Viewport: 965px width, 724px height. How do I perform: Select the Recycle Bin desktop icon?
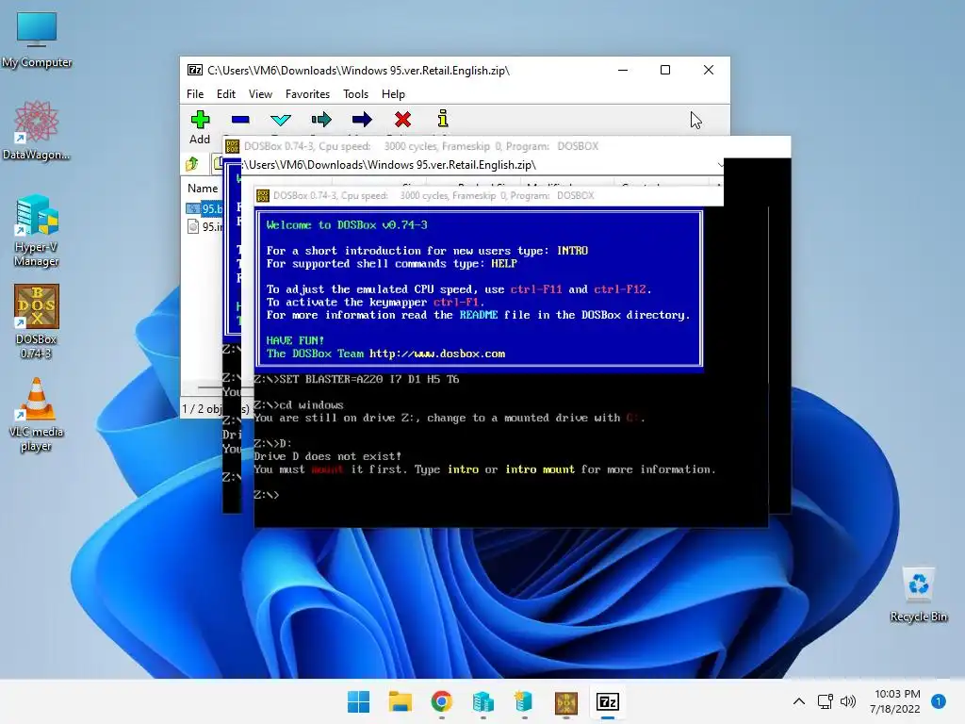918,595
